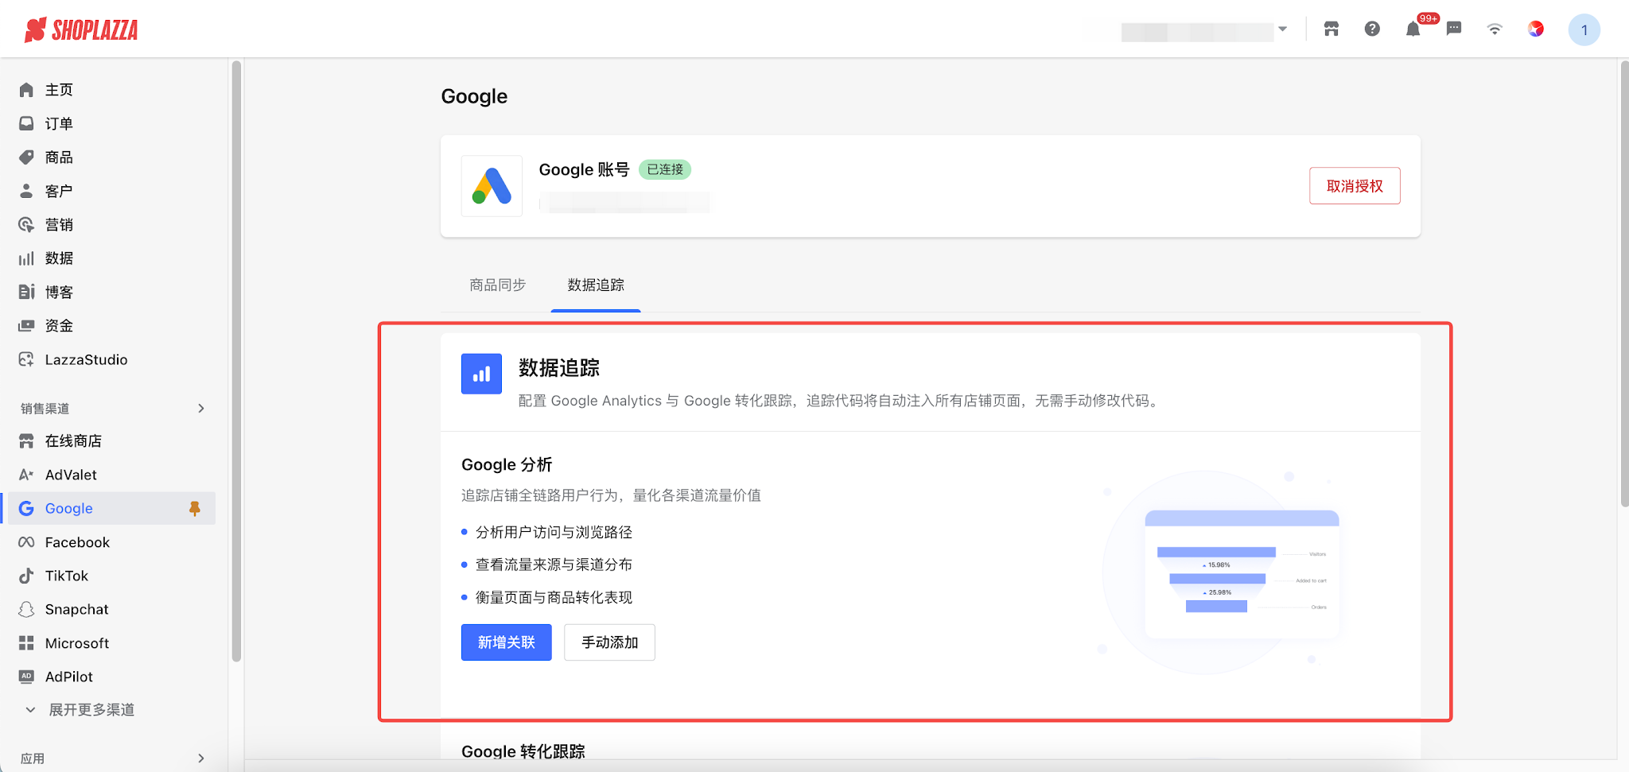Click the colorful round icon in the header
The height and width of the screenshot is (772, 1629).
1536,29
